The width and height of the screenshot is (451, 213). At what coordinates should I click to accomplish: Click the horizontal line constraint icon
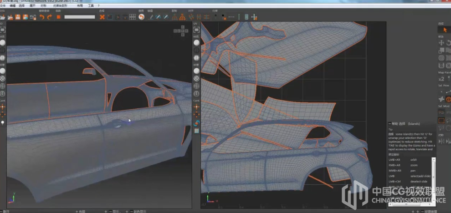click(231, 17)
